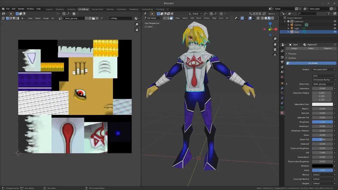Switch to the Modeling workspace tab
The image size is (338, 190).
click(60, 9)
